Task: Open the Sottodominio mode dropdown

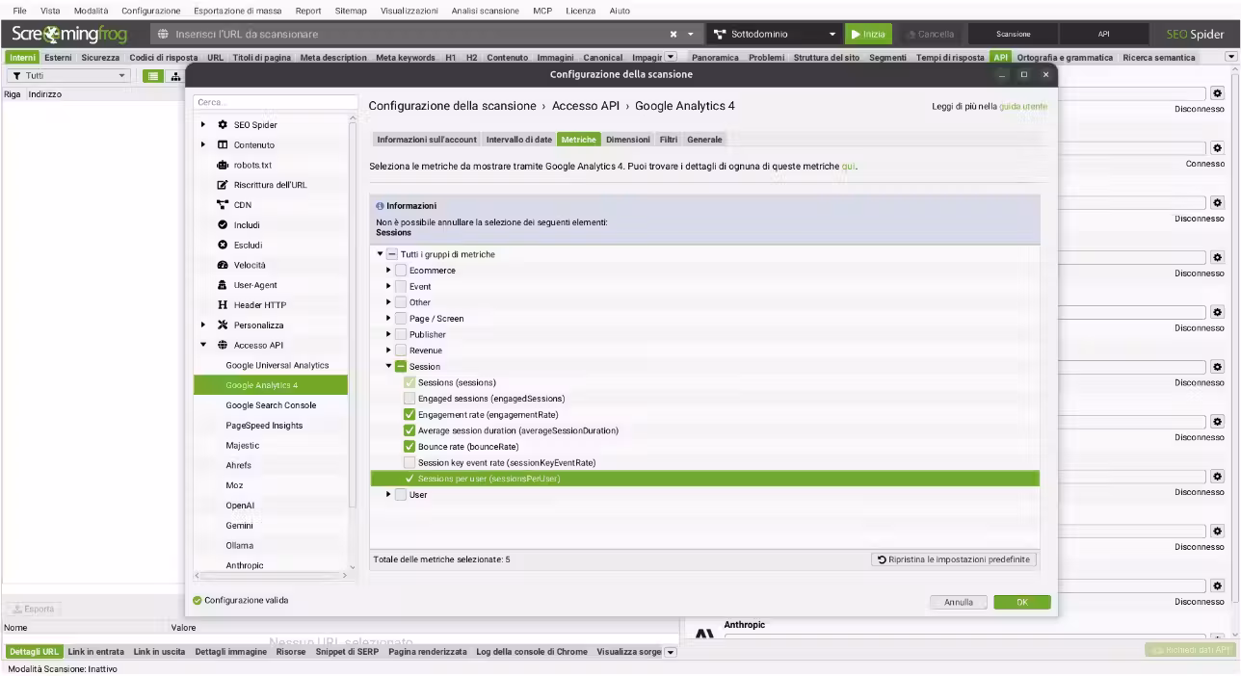Action: coord(775,34)
